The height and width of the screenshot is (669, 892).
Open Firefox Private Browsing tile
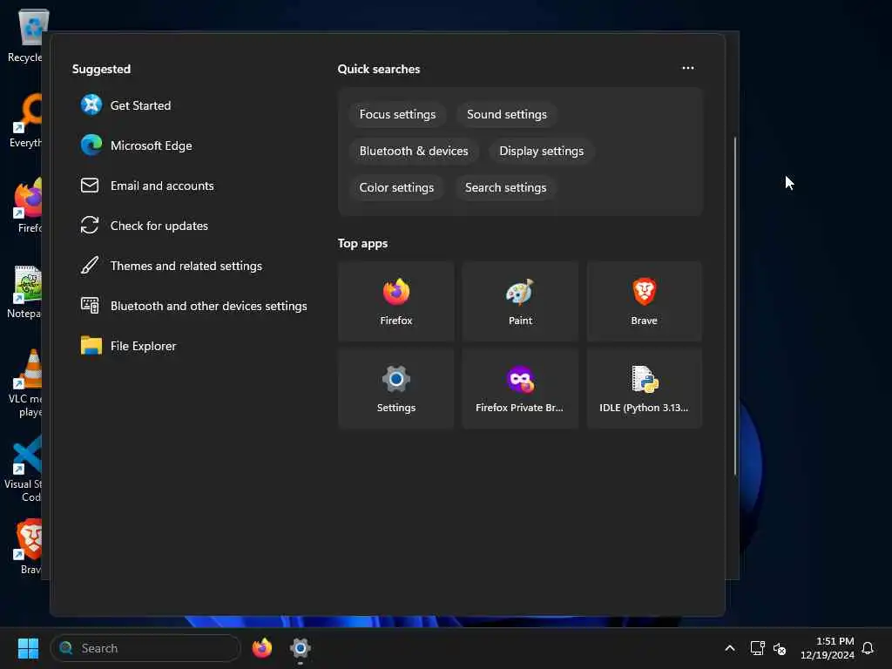click(x=520, y=389)
